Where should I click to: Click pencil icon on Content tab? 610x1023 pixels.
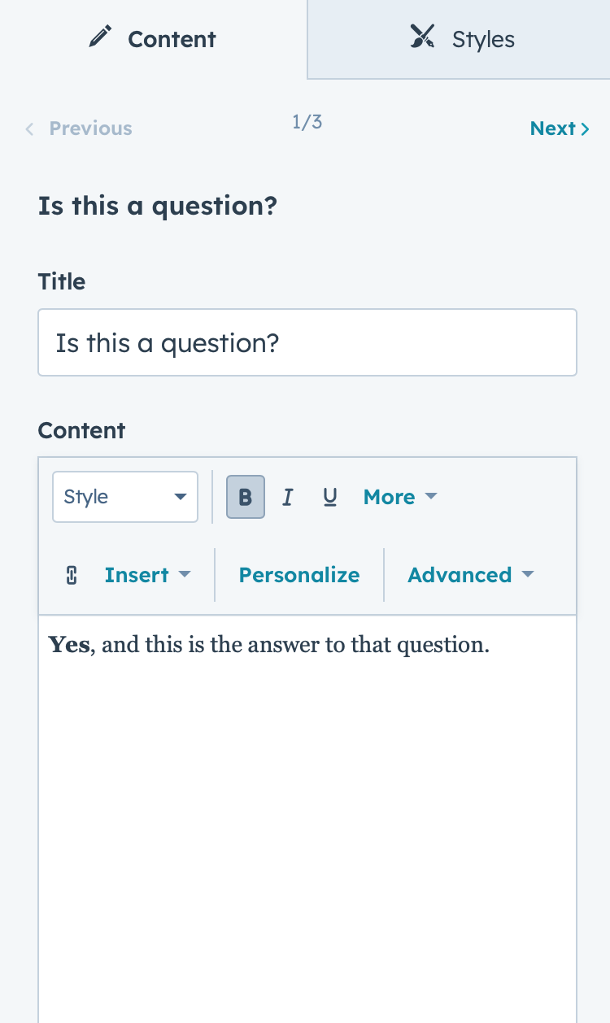(x=99, y=37)
